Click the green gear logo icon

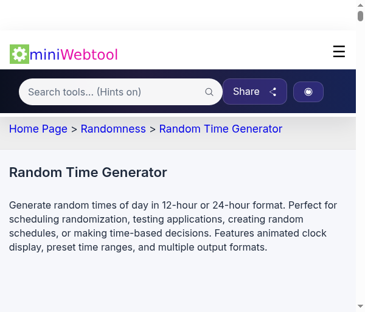click(19, 54)
